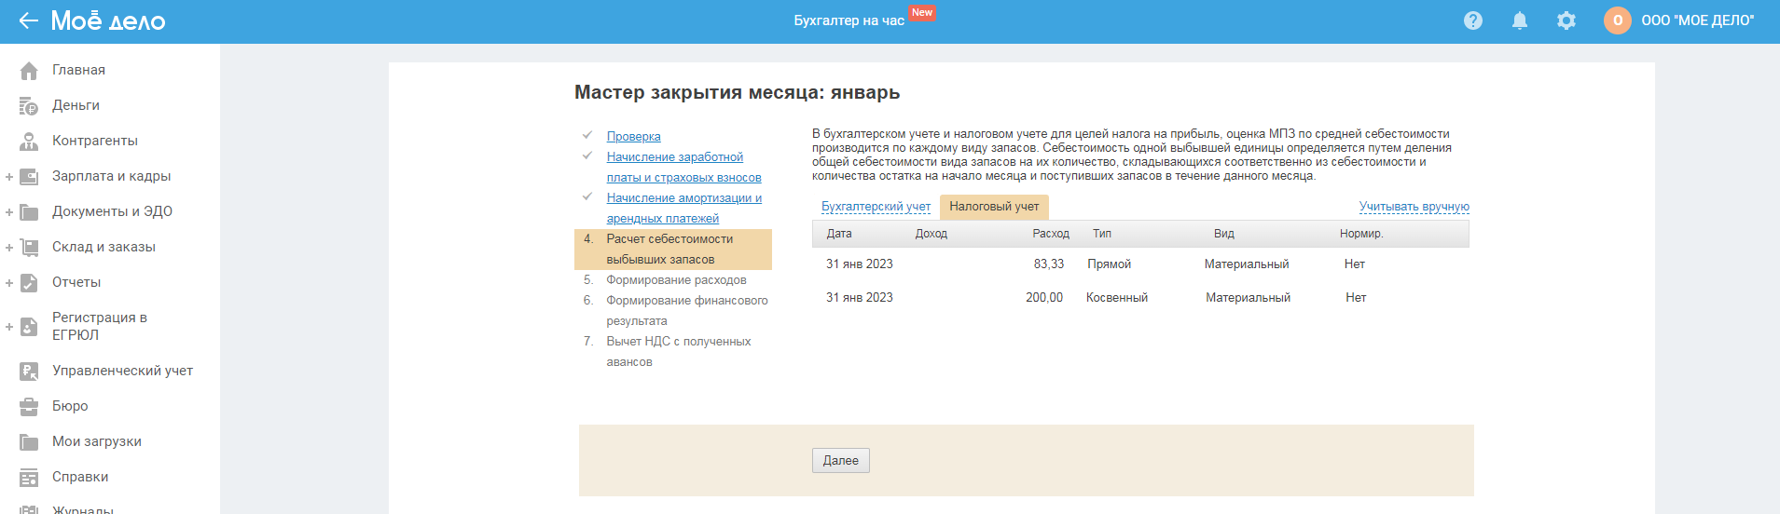The width and height of the screenshot is (1780, 514).
Task: Click step 6 Формирование финансового результата
Action: [x=687, y=311]
